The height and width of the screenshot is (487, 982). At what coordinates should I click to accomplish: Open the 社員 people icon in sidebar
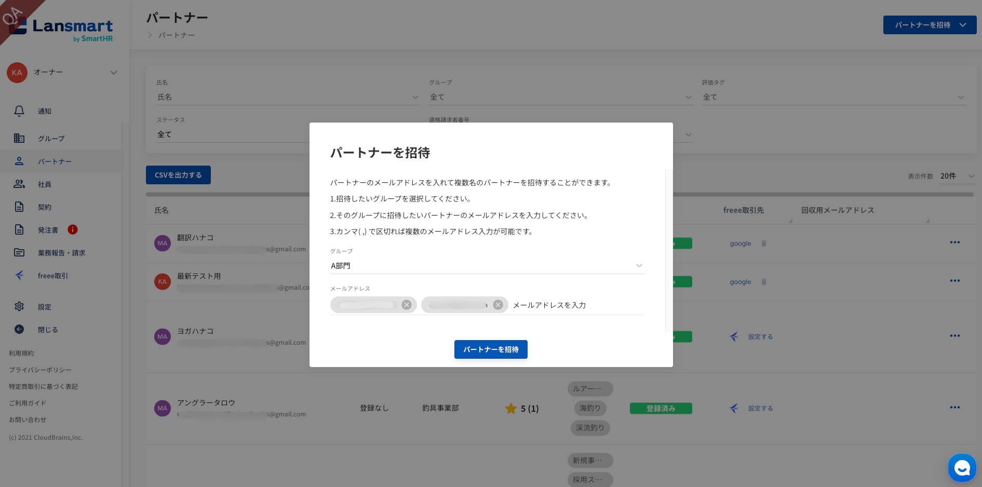click(x=19, y=184)
